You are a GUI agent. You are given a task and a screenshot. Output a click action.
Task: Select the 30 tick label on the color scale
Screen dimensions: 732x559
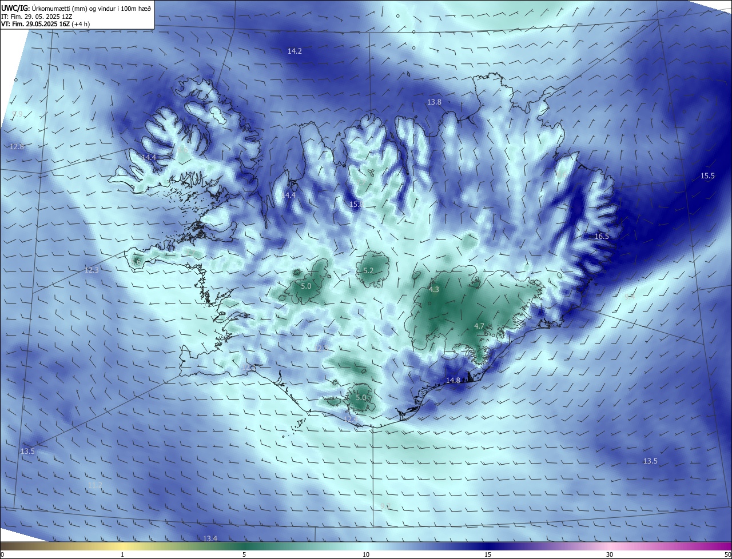click(x=610, y=554)
